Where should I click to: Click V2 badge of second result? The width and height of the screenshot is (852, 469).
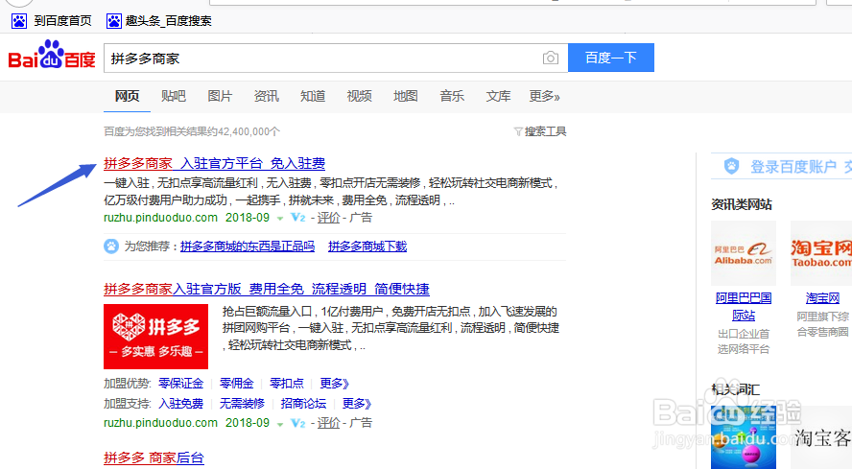click(297, 423)
